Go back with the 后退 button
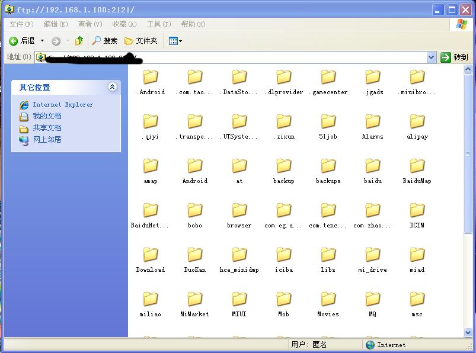The image size is (476, 353). [x=21, y=41]
